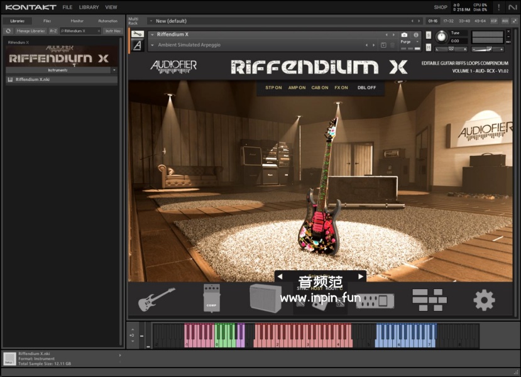The height and width of the screenshot is (377, 521).
Task: Open the COMP stompbox pedal page
Action: pyautogui.click(x=212, y=298)
